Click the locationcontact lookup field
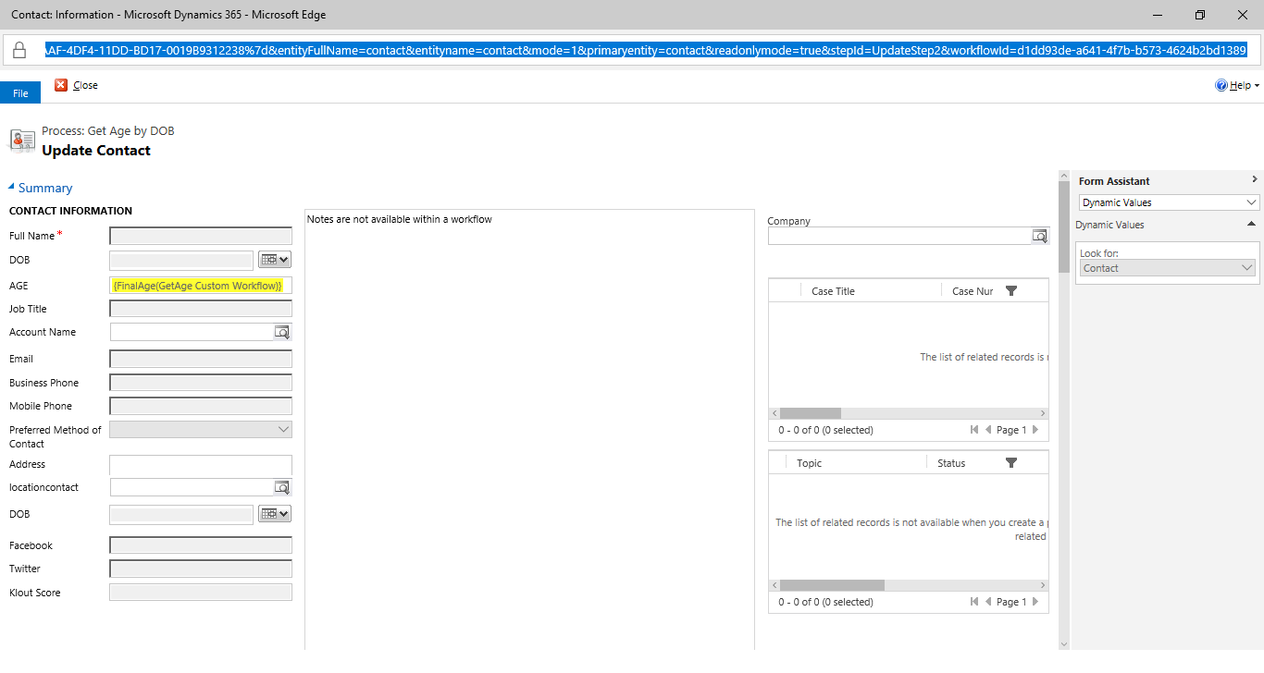The height and width of the screenshot is (673, 1264). pos(192,487)
